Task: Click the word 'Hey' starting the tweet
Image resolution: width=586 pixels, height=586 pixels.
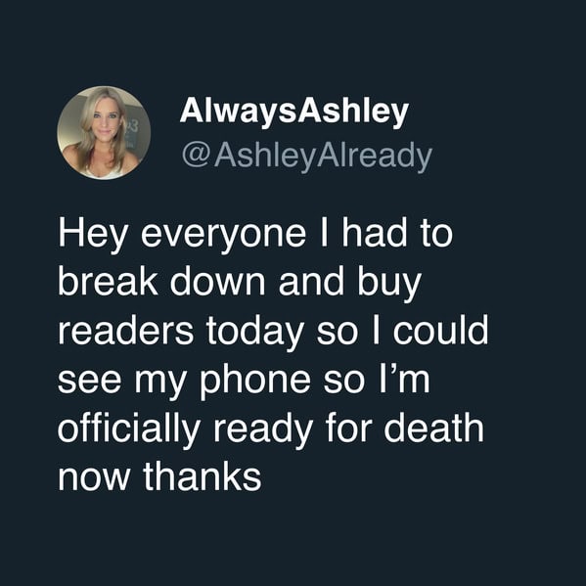Action: tap(93, 236)
